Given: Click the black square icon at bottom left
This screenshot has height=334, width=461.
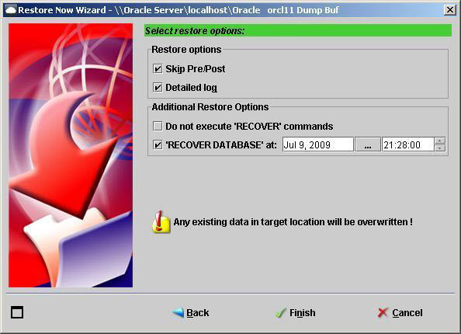Looking at the screenshot, I should (17, 312).
